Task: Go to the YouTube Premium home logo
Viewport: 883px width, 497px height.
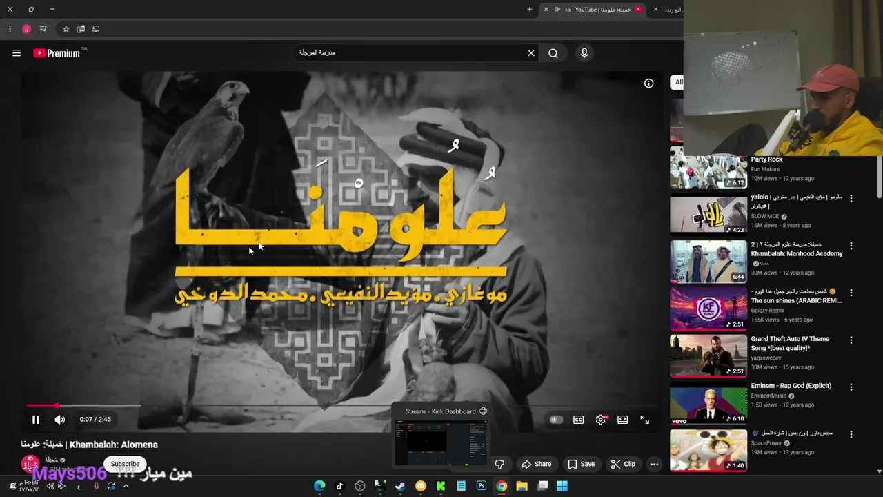Action: [x=57, y=53]
